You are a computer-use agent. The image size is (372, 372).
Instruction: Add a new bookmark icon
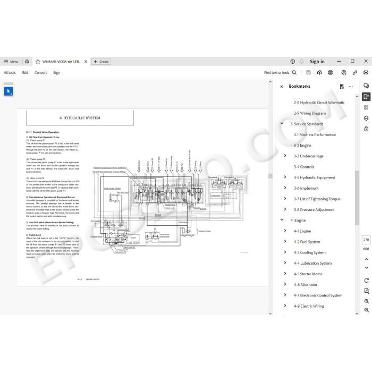tap(342, 86)
